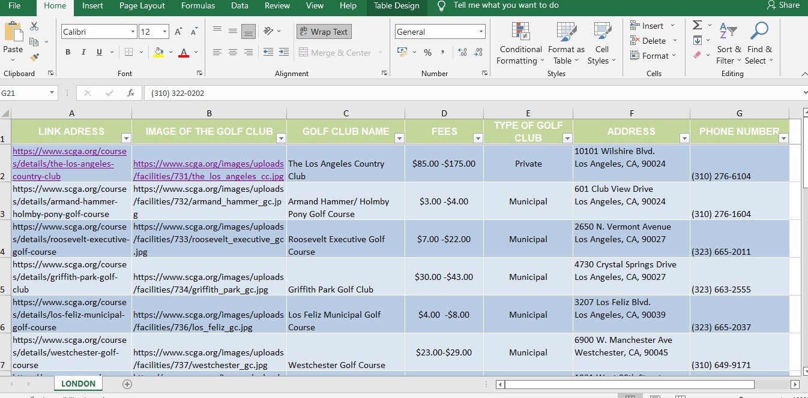
Task: Click the Italic formatting icon
Action: pos(83,52)
